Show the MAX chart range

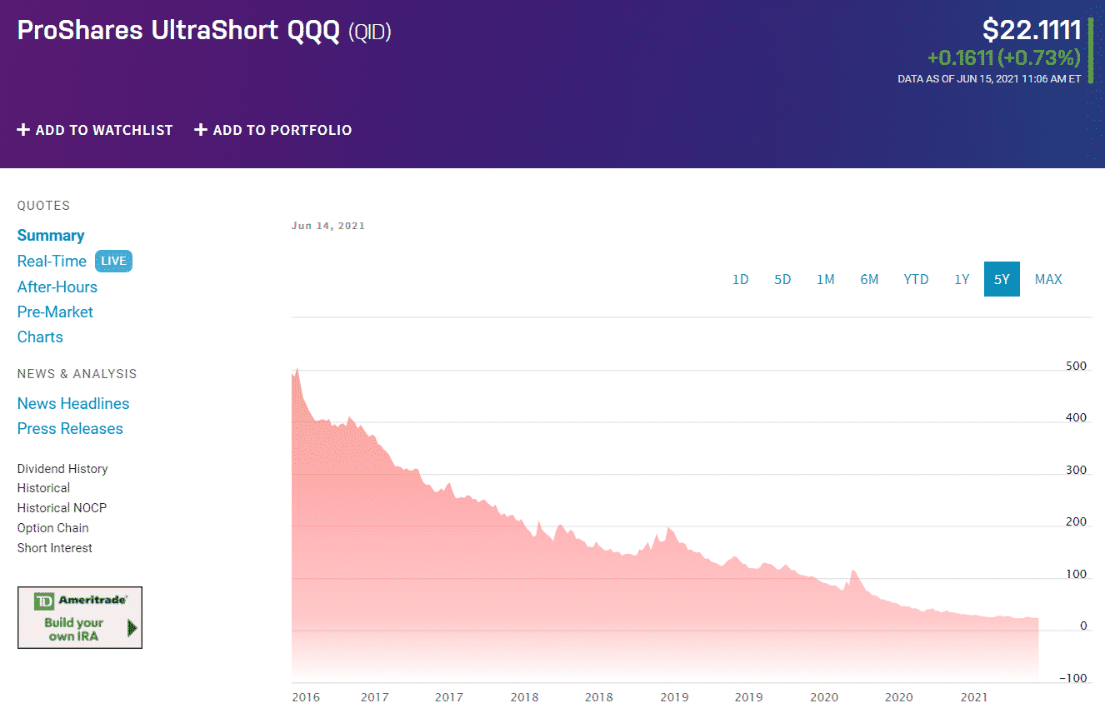pyautogui.click(x=1048, y=279)
